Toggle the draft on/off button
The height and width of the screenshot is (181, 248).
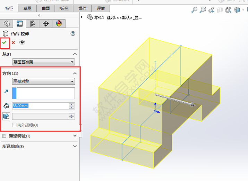pos(6,116)
